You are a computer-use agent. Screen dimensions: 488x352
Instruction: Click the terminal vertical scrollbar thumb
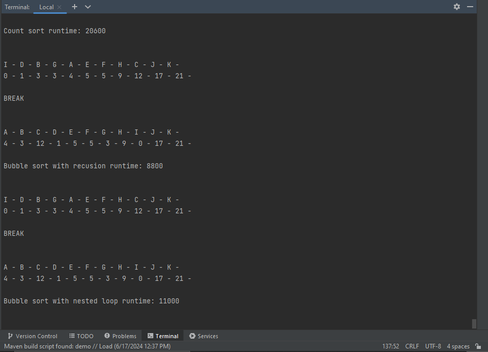(x=474, y=323)
